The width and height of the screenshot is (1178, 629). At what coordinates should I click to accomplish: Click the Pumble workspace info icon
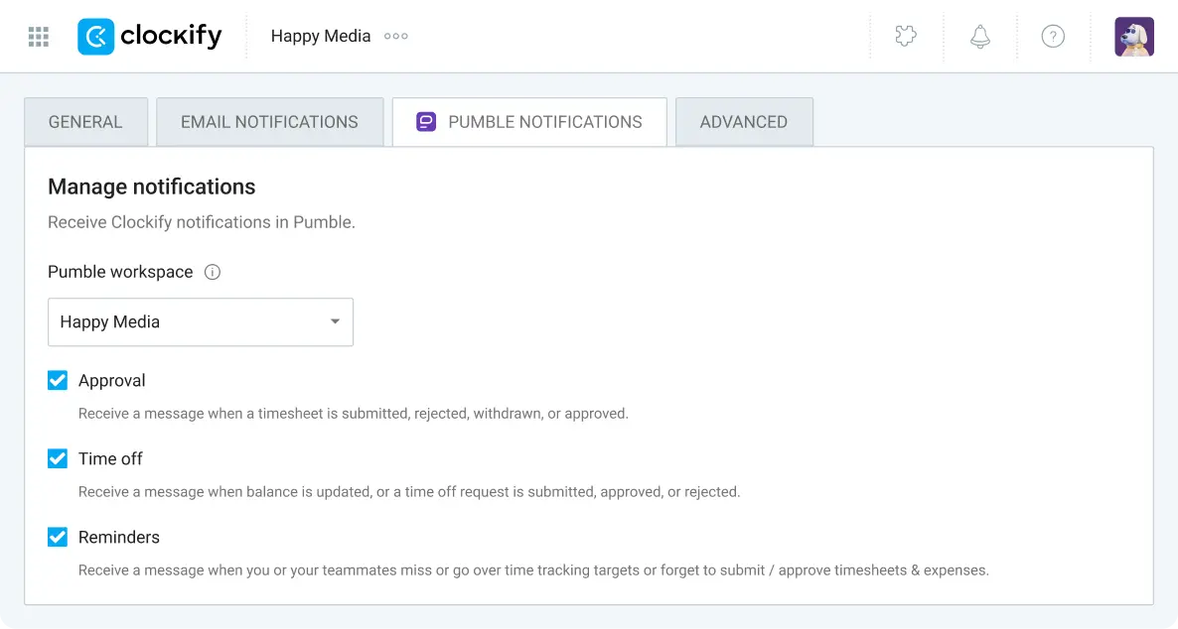tap(213, 272)
